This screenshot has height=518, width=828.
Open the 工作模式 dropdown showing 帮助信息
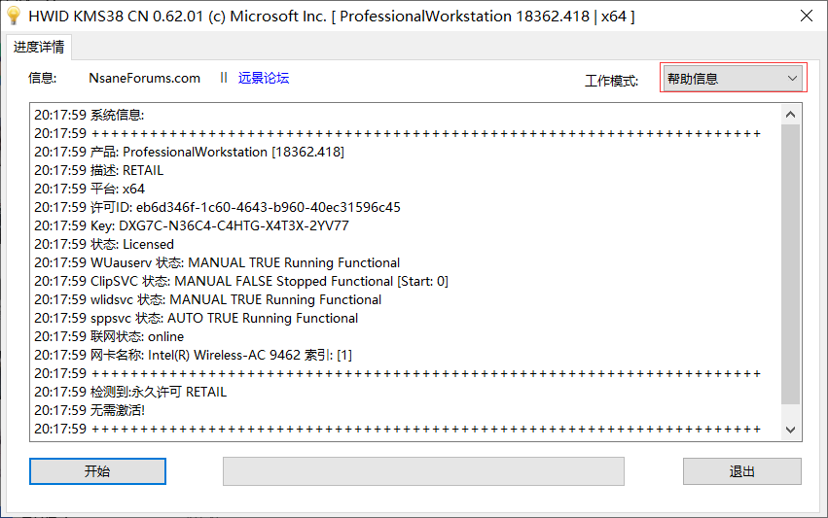[733, 79]
